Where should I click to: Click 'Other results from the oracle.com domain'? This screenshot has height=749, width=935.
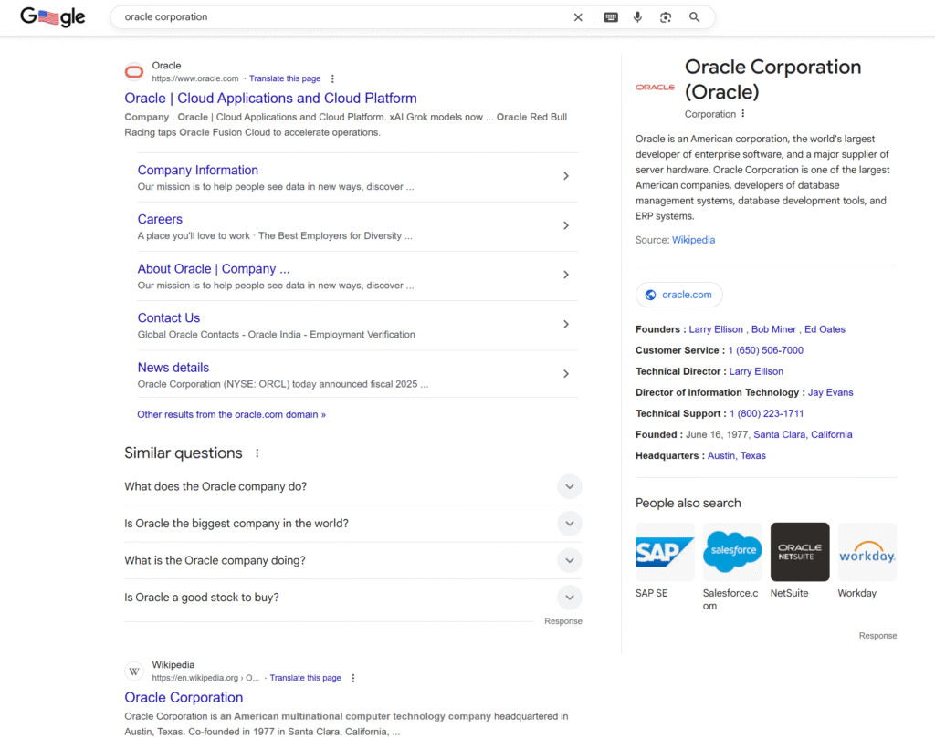click(x=231, y=415)
